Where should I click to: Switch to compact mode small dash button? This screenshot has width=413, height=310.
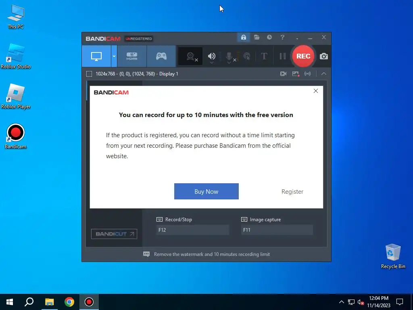coord(297,38)
